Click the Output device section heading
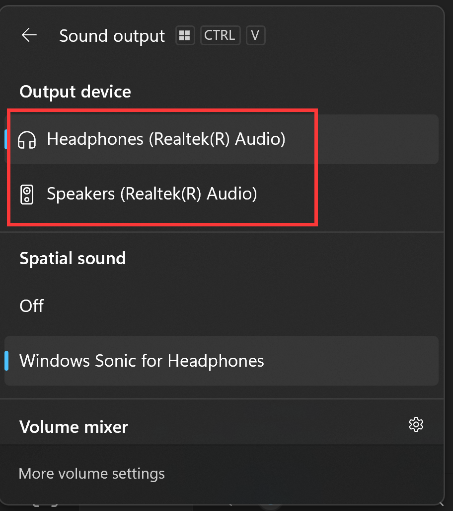453x511 pixels. 75,92
